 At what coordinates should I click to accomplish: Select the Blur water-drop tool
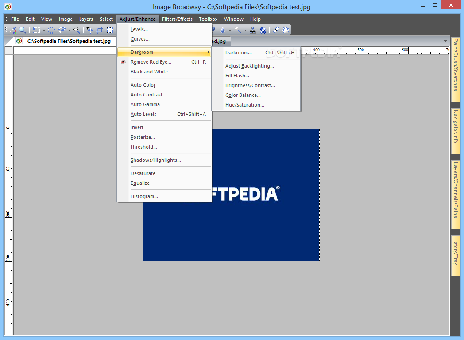coord(223,30)
